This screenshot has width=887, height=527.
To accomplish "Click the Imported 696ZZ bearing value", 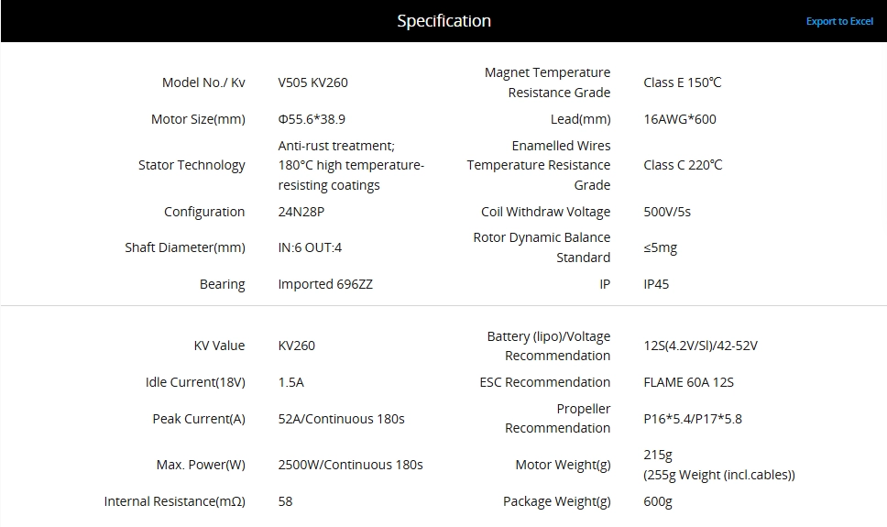I will [325, 284].
